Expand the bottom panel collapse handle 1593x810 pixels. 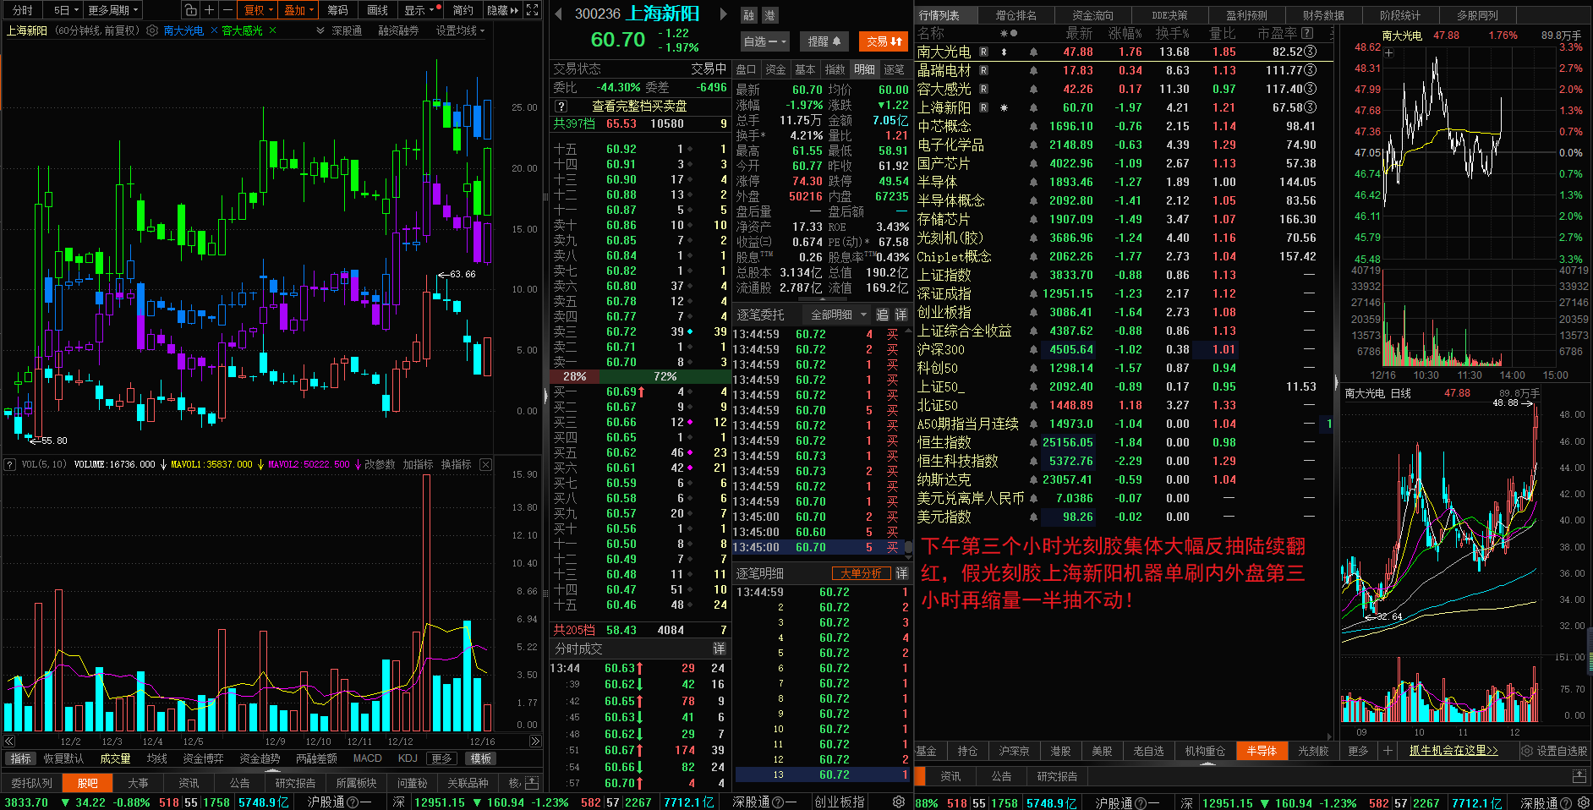tap(272, 769)
